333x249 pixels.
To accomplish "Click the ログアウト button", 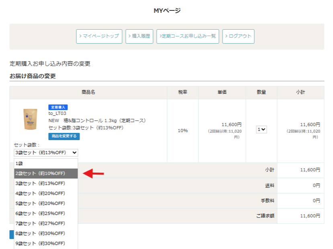I will 238,36.
